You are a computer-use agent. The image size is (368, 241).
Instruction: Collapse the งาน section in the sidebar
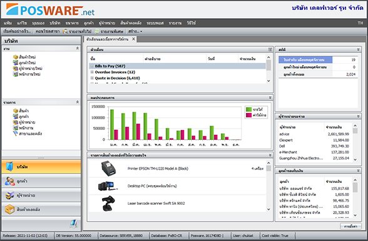(x=77, y=48)
